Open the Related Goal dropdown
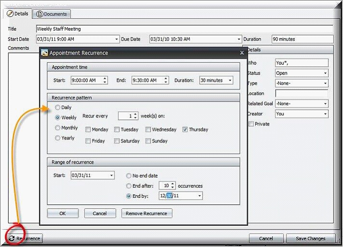 [x=325, y=103]
